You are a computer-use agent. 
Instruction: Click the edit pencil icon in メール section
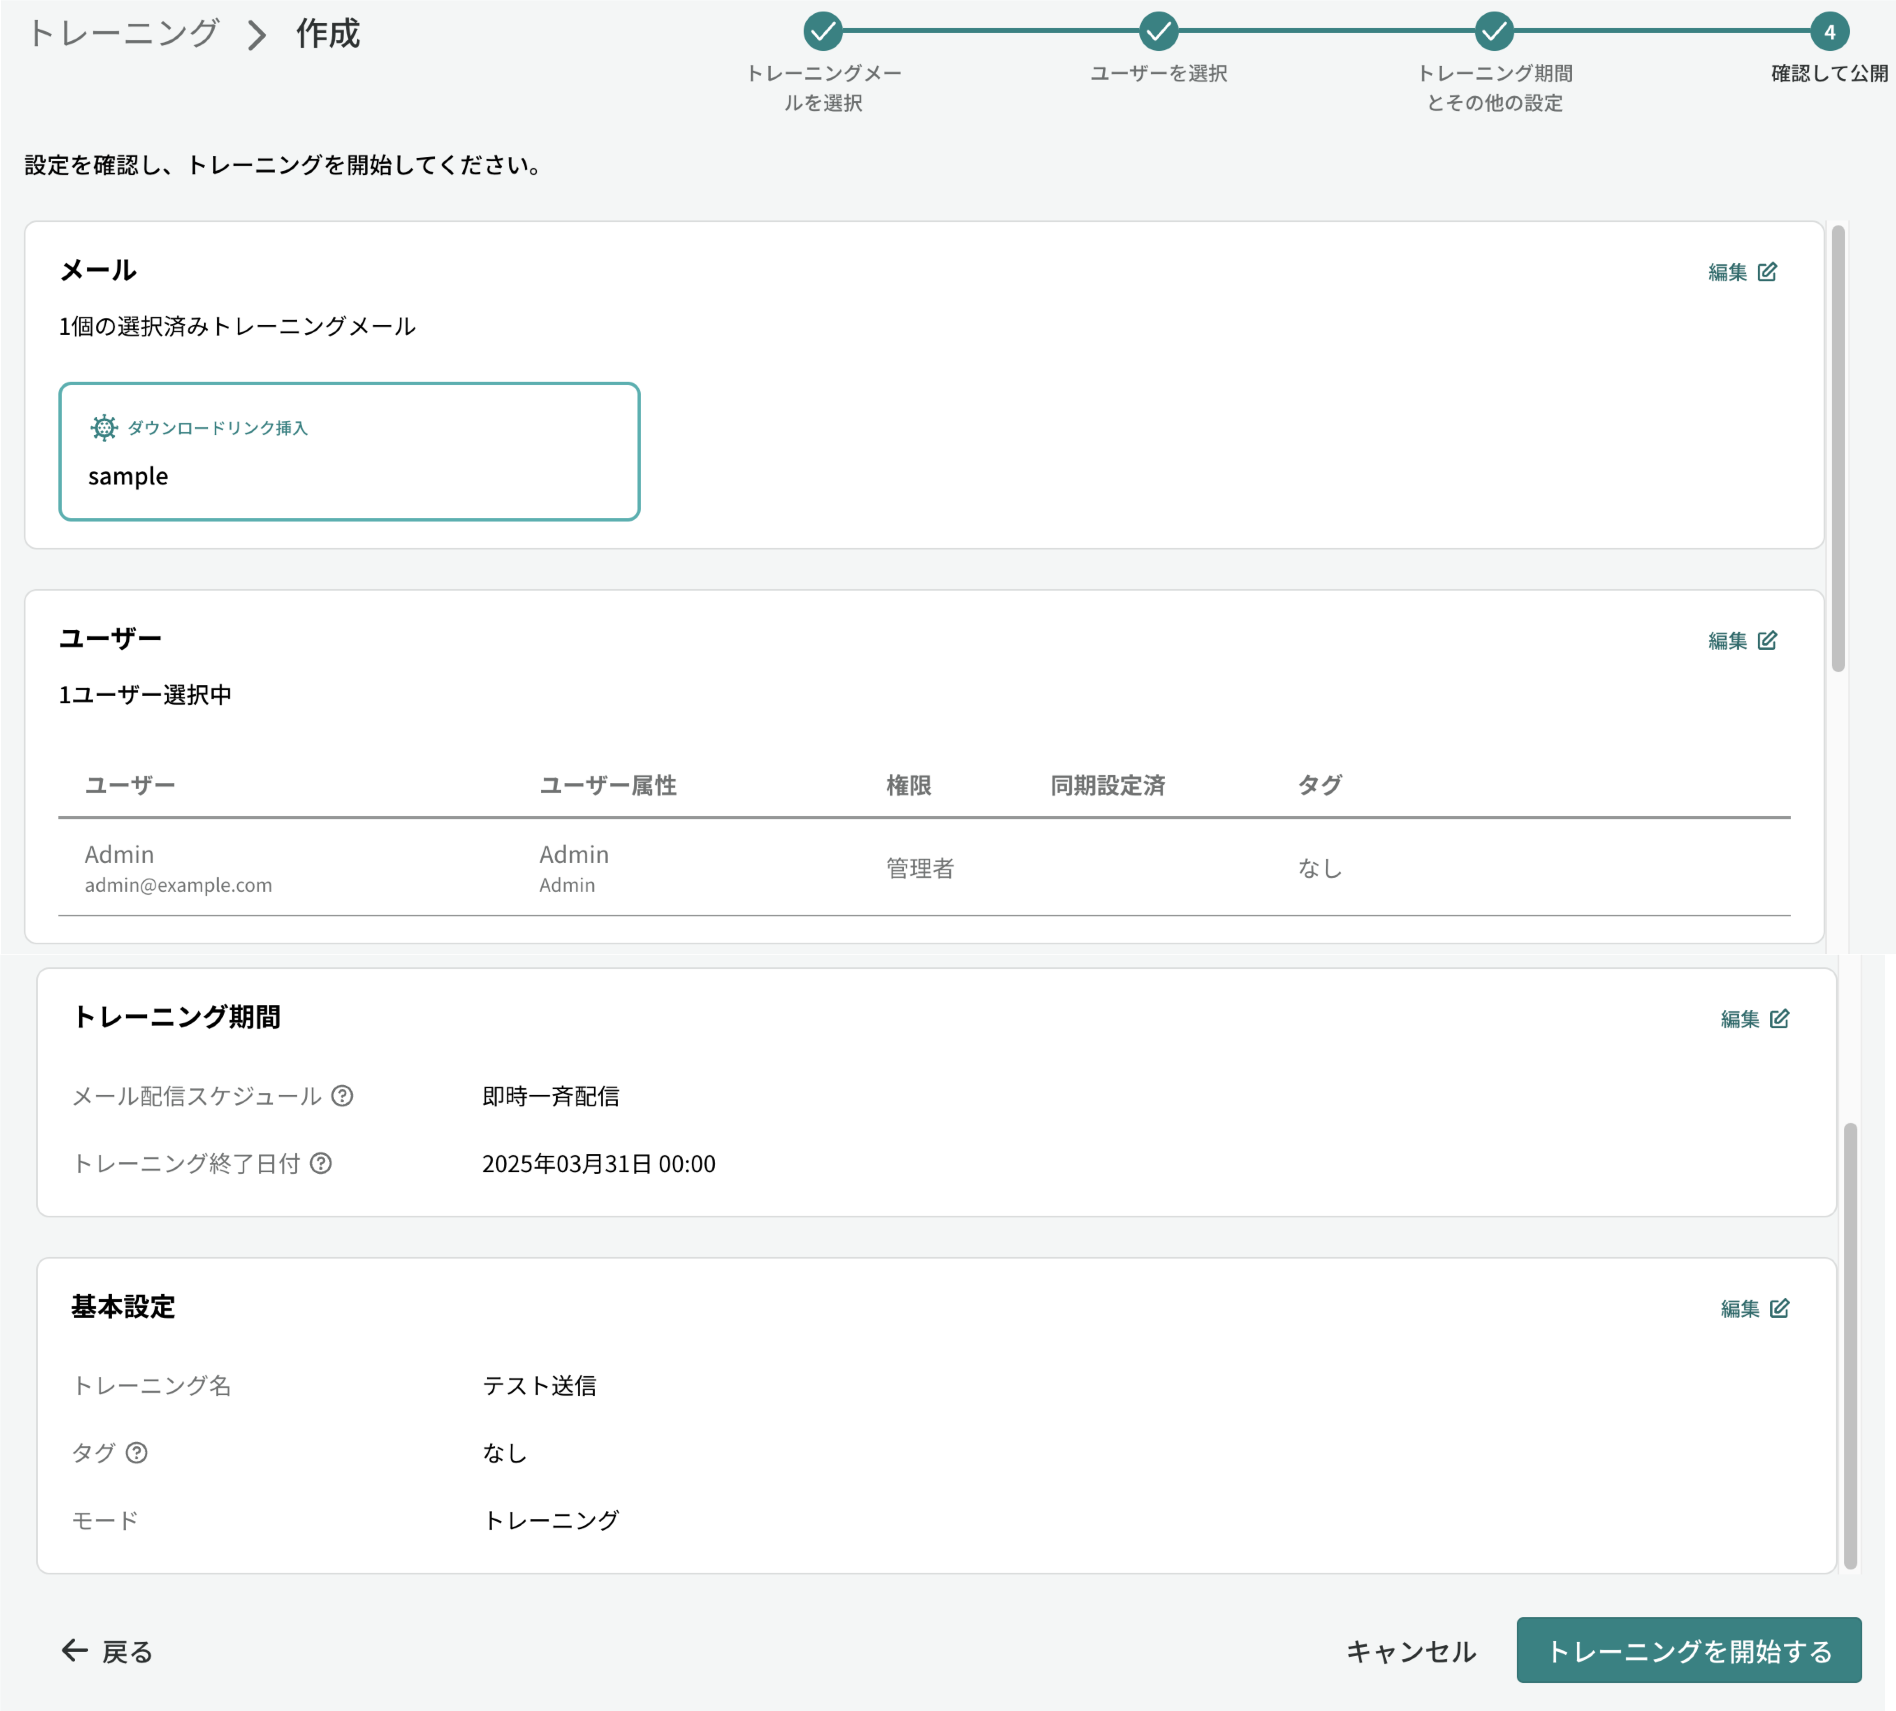1766,272
